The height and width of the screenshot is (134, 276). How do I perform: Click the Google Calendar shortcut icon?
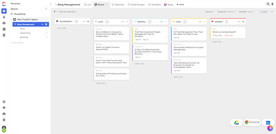tap(268, 123)
